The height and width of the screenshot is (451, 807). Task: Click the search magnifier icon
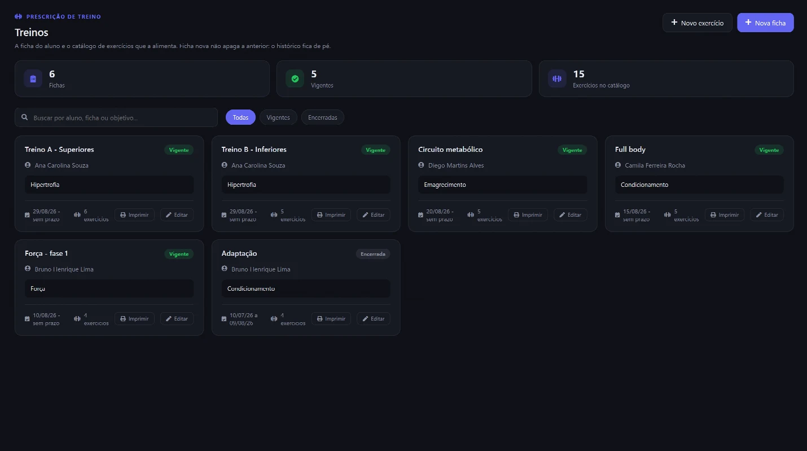pos(25,117)
